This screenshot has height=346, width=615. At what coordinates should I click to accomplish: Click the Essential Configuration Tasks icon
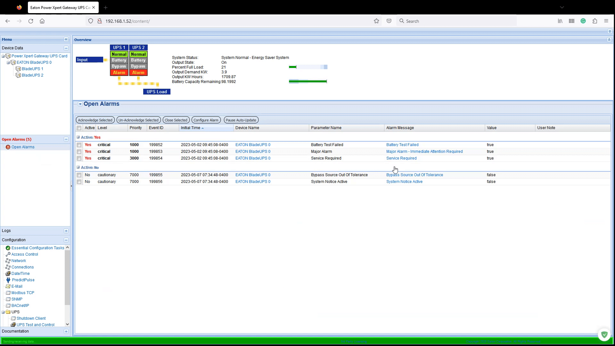[8, 248]
